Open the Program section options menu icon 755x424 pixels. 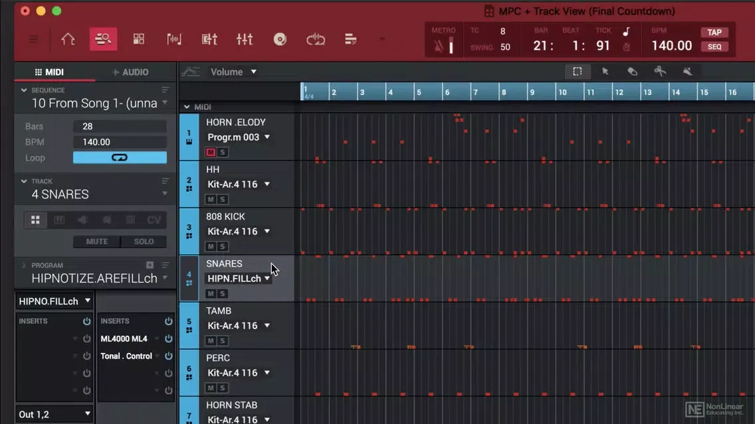[165, 265]
